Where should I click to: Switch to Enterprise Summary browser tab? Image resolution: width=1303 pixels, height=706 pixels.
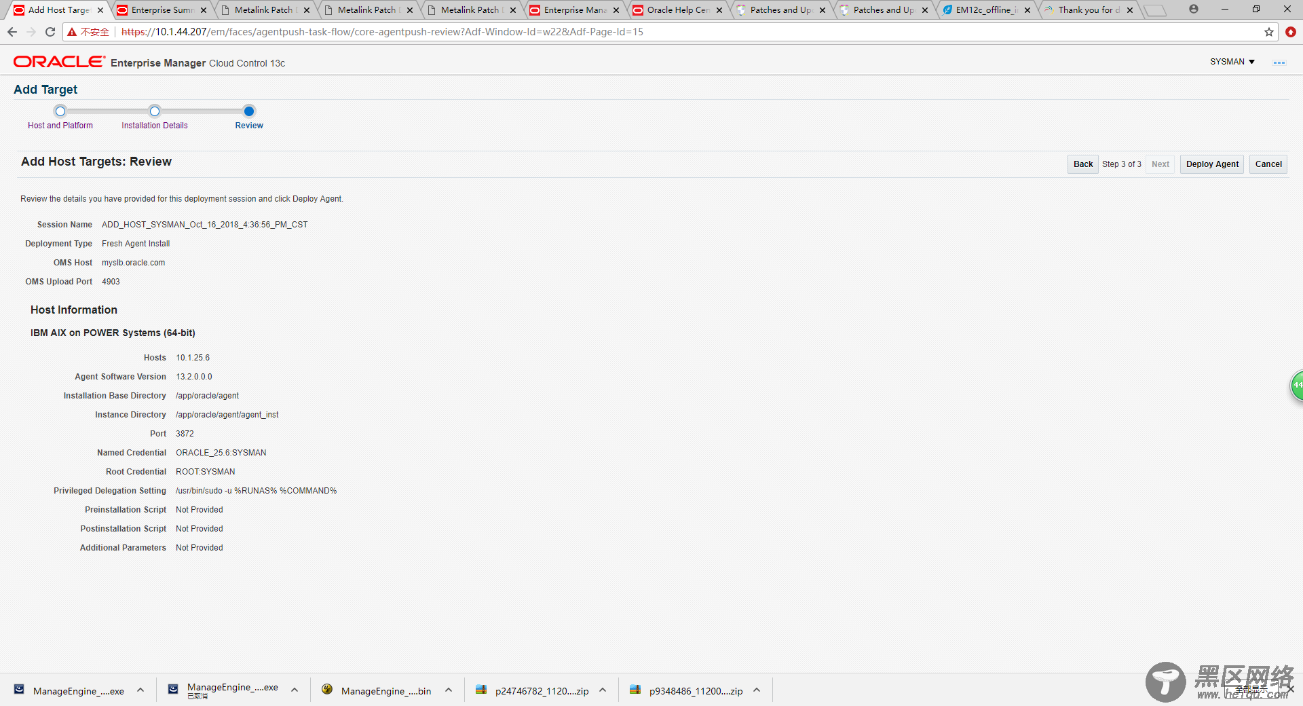point(162,10)
